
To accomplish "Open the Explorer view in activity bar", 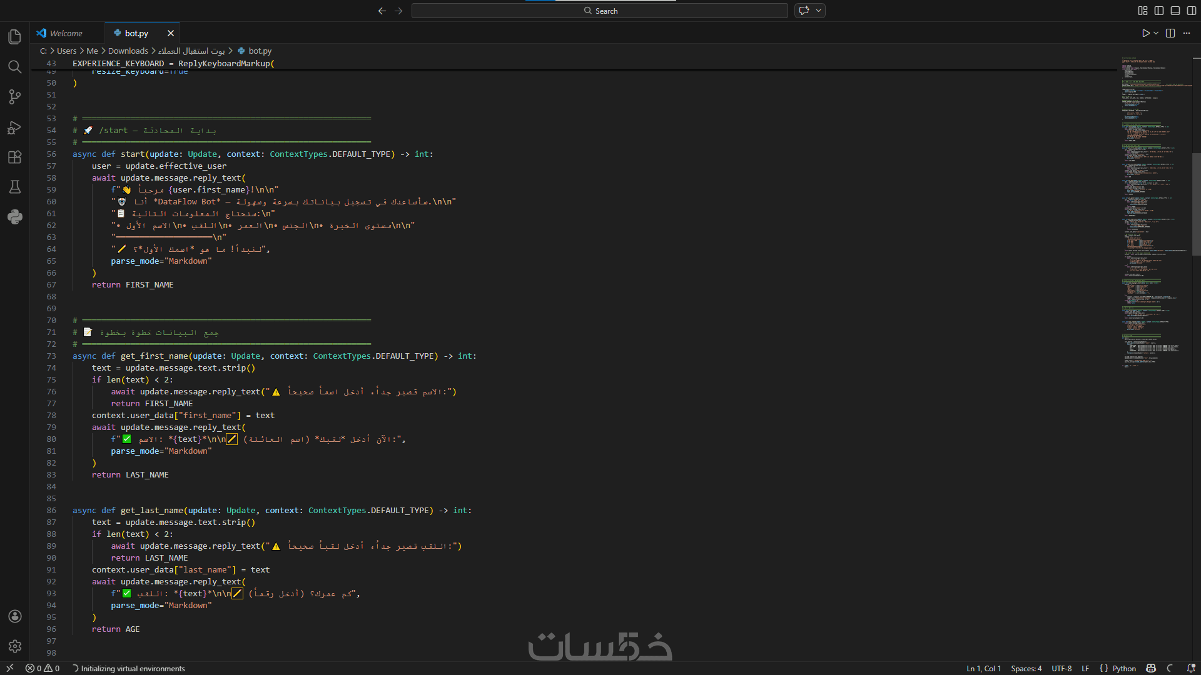I will click(x=15, y=37).
